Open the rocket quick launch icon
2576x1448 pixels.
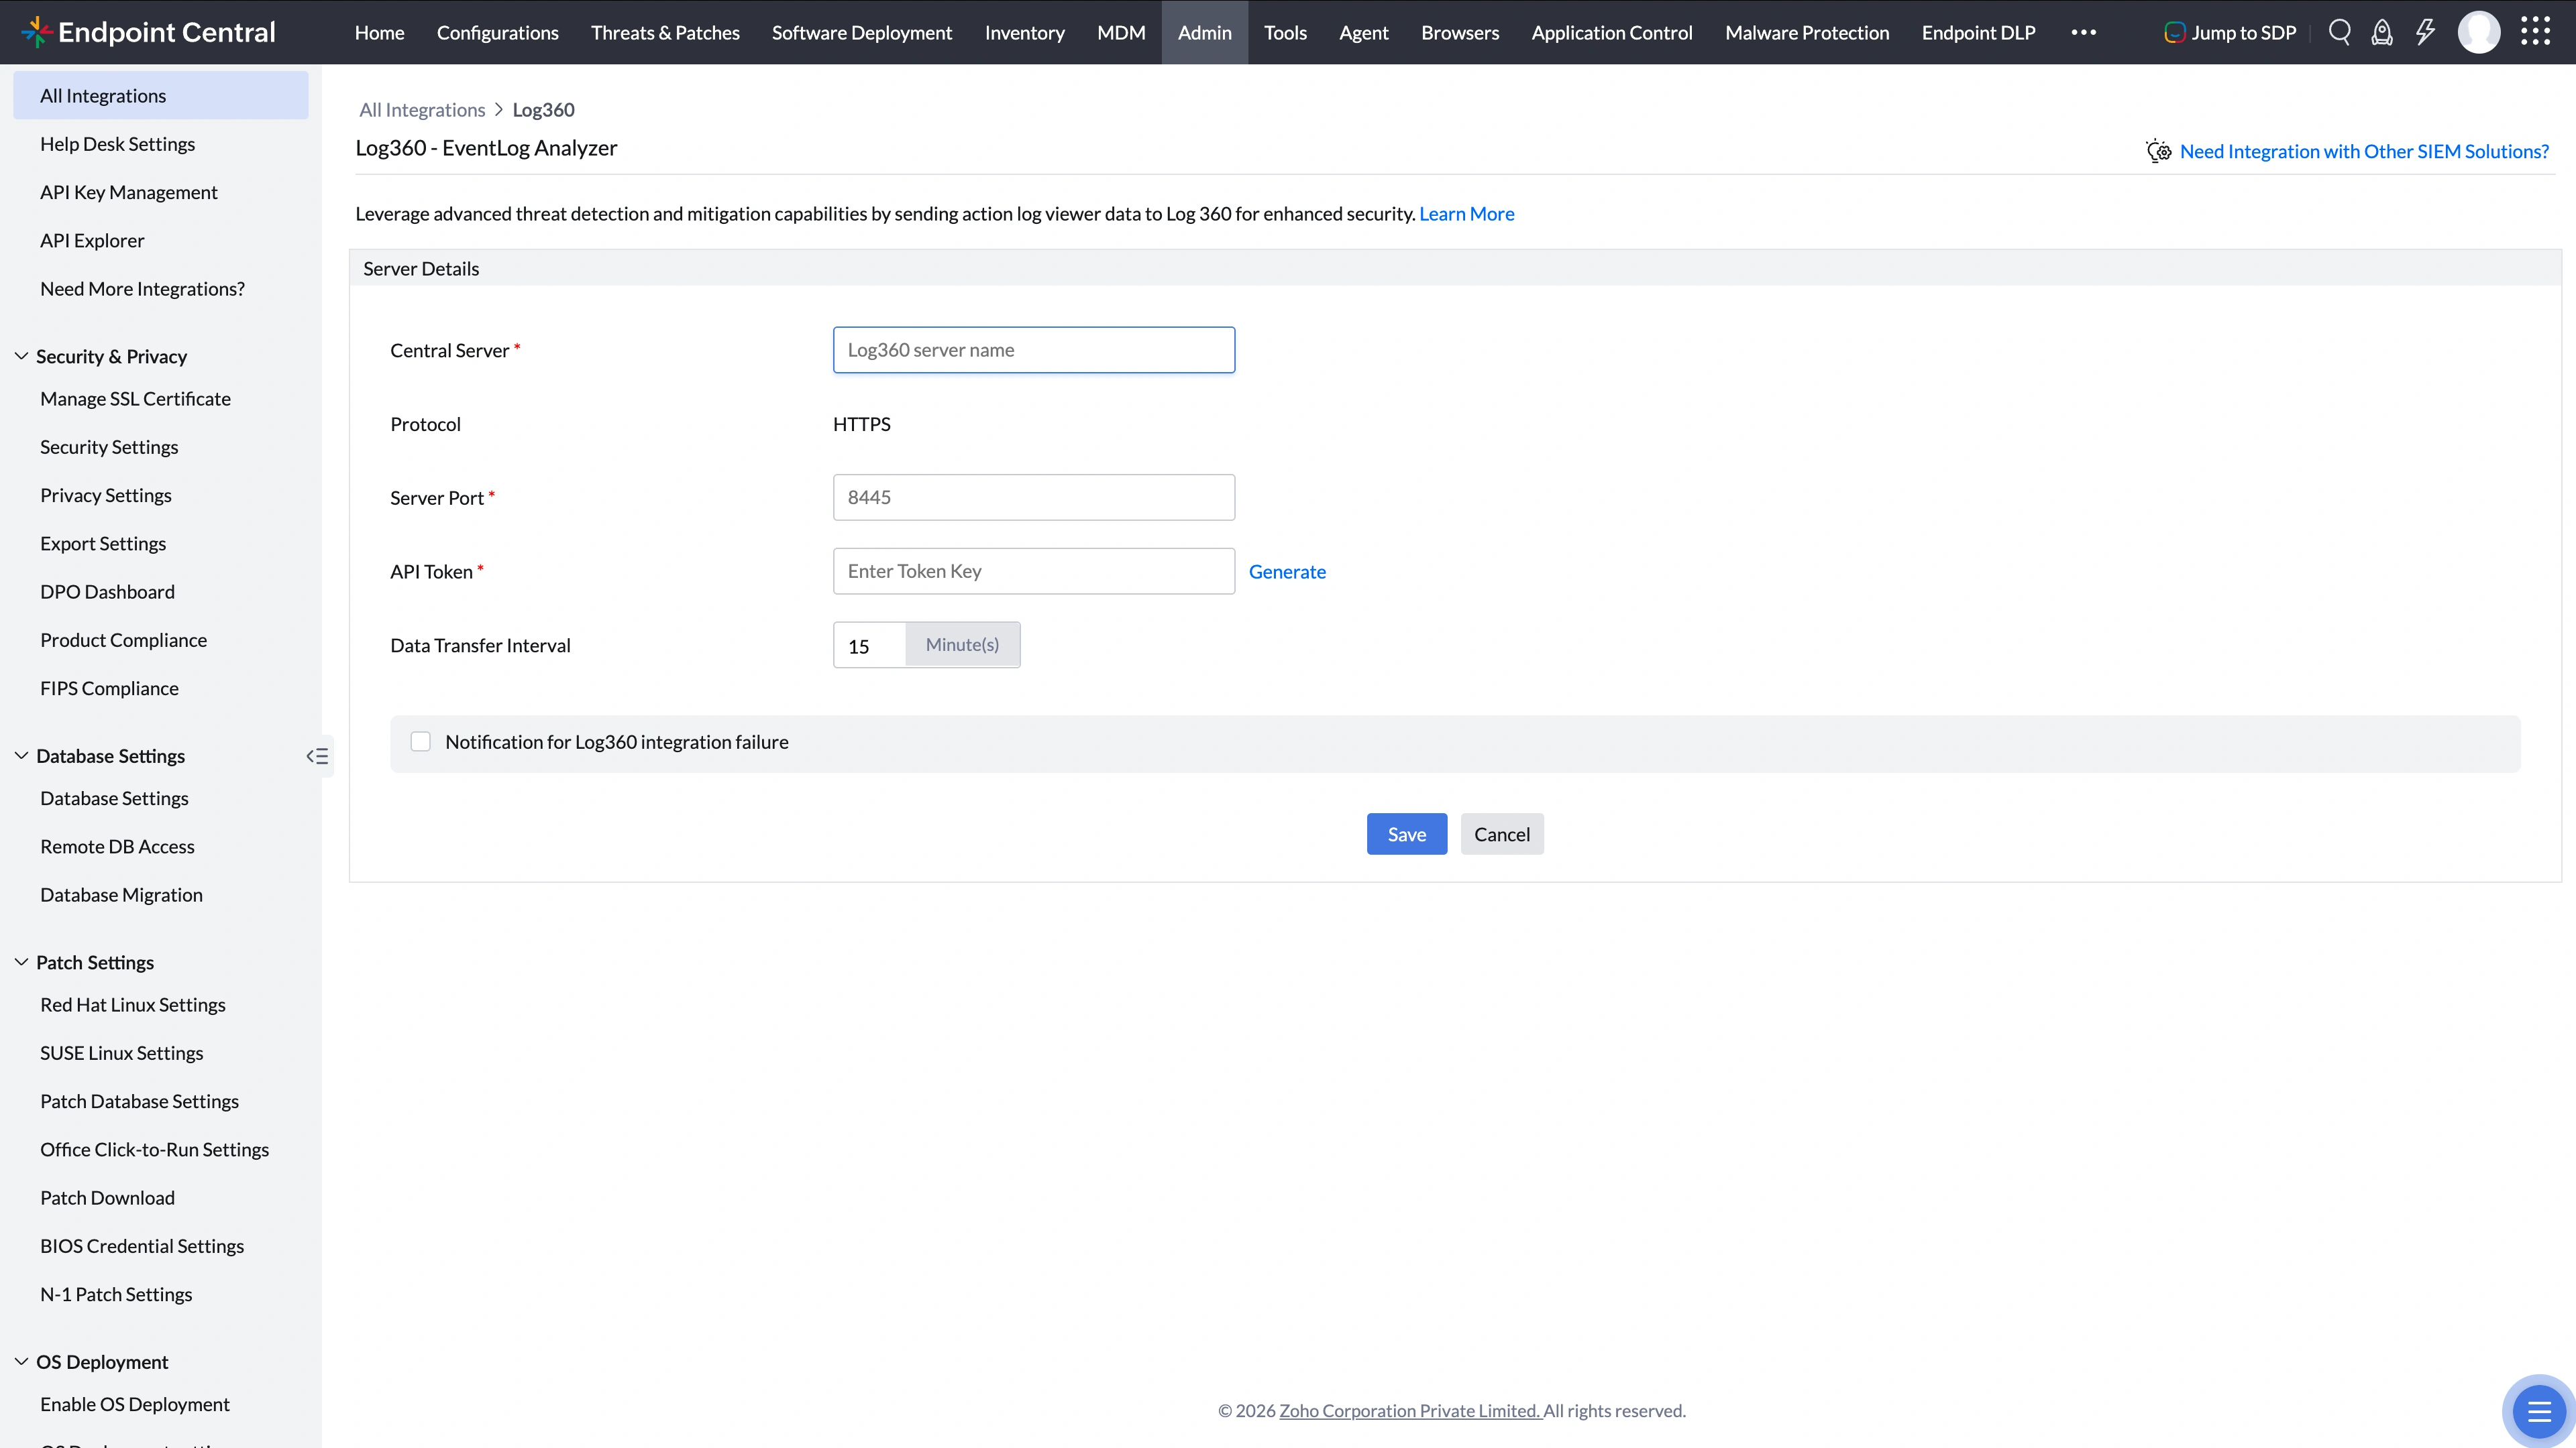coord(2382,32)
